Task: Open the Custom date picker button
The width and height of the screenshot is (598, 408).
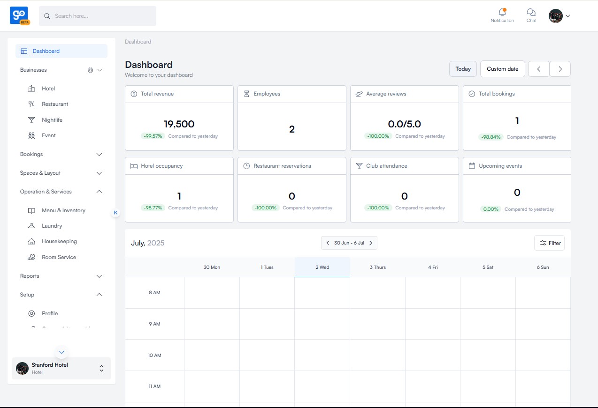Action: (x=502, y=69)
